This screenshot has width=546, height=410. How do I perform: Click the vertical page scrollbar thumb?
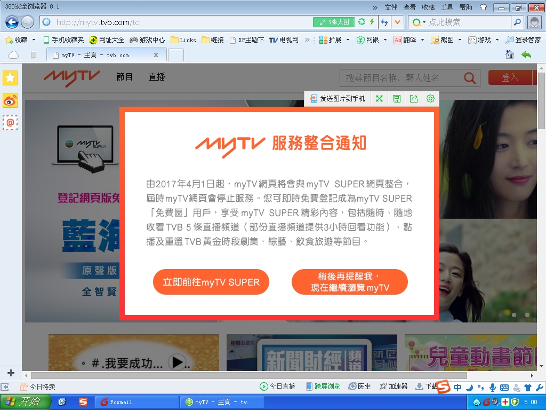point(542,101)
